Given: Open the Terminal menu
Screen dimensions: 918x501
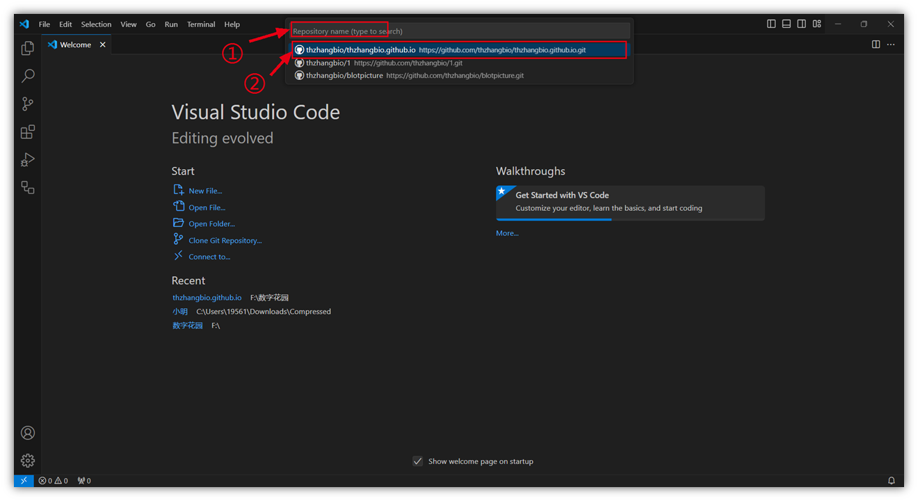Looking at the screenshot, I should 201,24.
